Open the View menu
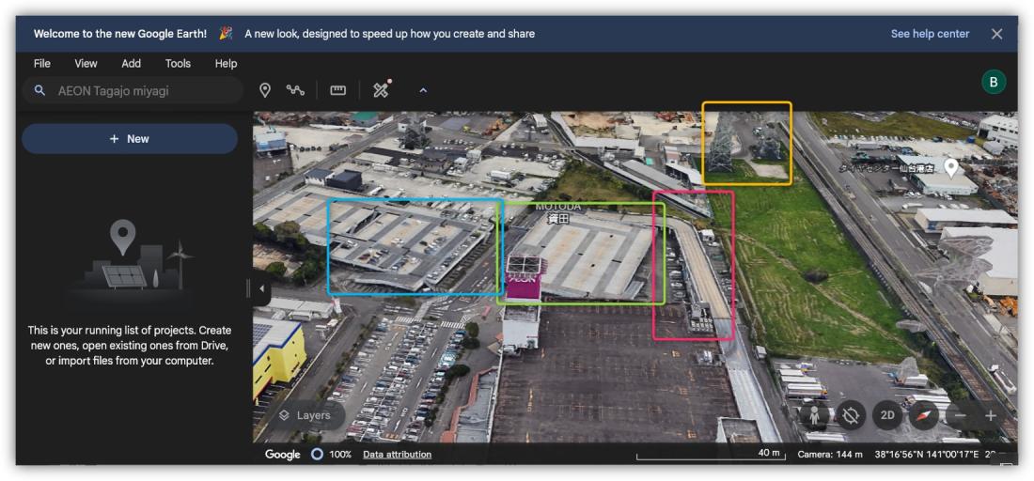This screenshot has height=481, width=1034. coord(86,64)
